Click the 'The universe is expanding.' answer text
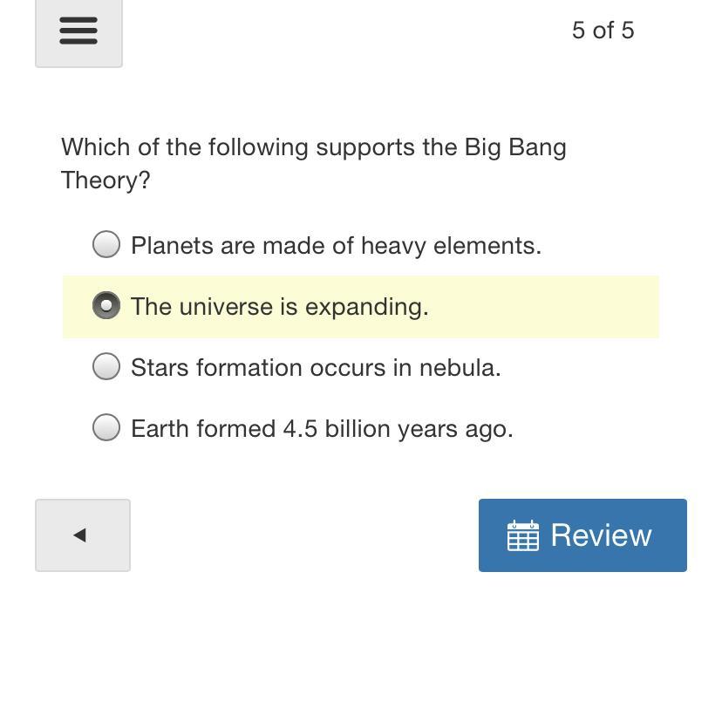 [279, 307]
